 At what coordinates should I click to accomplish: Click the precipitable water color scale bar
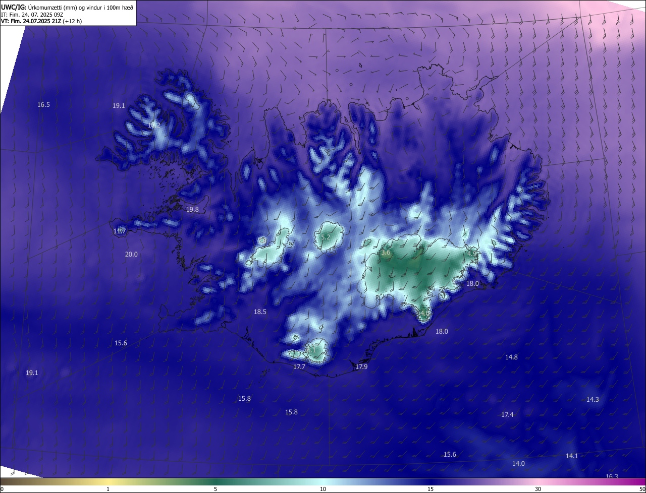pyautogui.click(x=323, y=482)
